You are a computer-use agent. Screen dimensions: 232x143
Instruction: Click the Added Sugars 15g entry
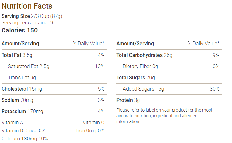(x=143, y=89)
